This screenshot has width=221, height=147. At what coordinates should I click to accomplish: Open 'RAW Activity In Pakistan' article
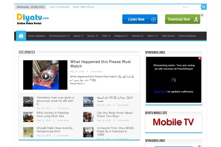(x=53, y=114)
